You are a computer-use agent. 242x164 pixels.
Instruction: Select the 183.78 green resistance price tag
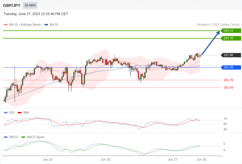click(231, 38)
